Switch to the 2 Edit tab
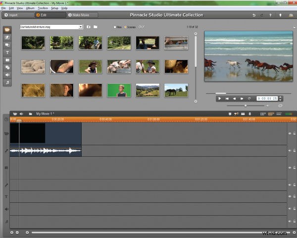297x238 pixels. [x=50, y=15]
